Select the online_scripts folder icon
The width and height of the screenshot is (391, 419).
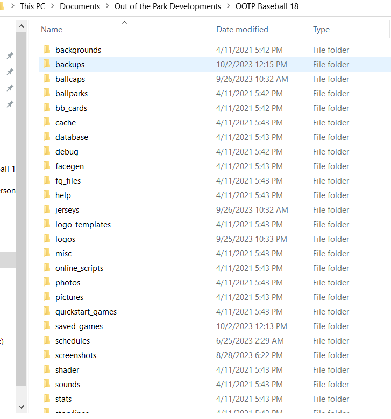[x=47, y=268]
